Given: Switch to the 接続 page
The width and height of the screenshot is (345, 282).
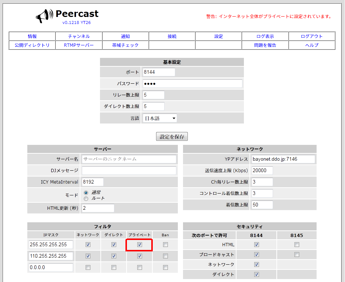Looking at the screenshot, I should click(x=172, y=36).
